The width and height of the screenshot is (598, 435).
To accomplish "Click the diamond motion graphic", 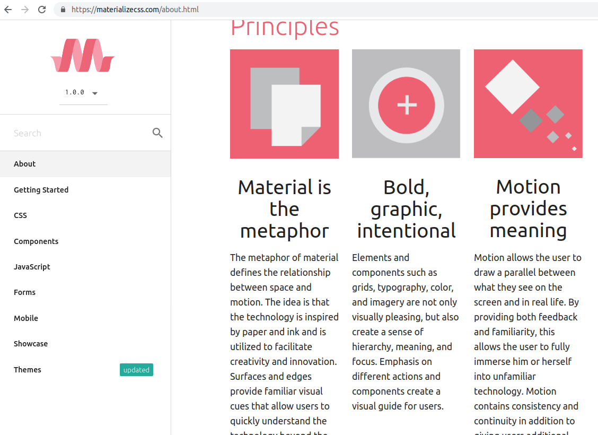I will tap(528, 103).
